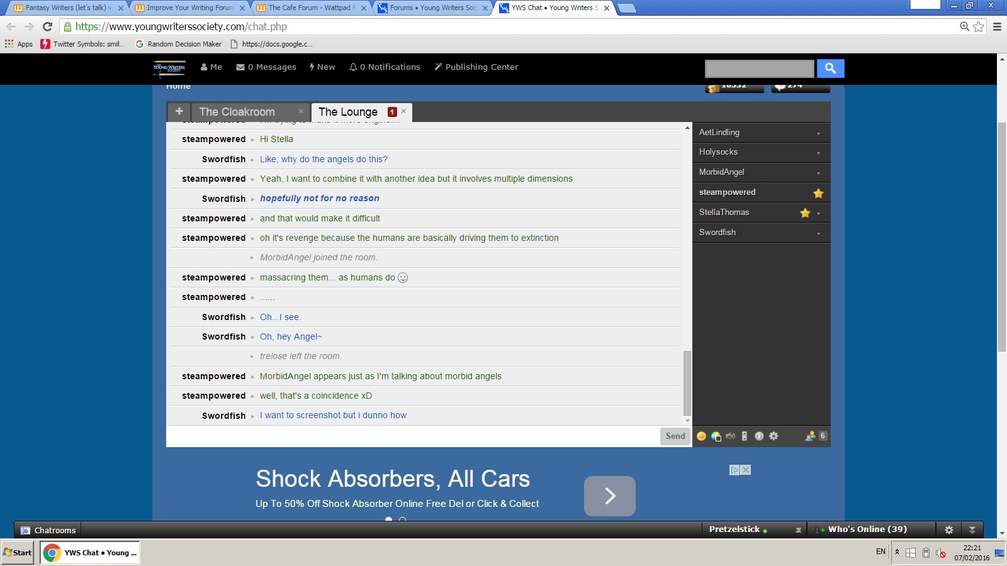Open docs.google bookmark
Image resolution: width=1007 pixels, height=566 pixels.
pyautogui.click(x=271, y=44)
